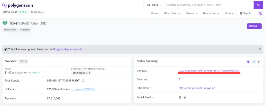Click the 67,415,562 transfers value
The height and width of the screenshot is (106, 266).
(54, 98)
